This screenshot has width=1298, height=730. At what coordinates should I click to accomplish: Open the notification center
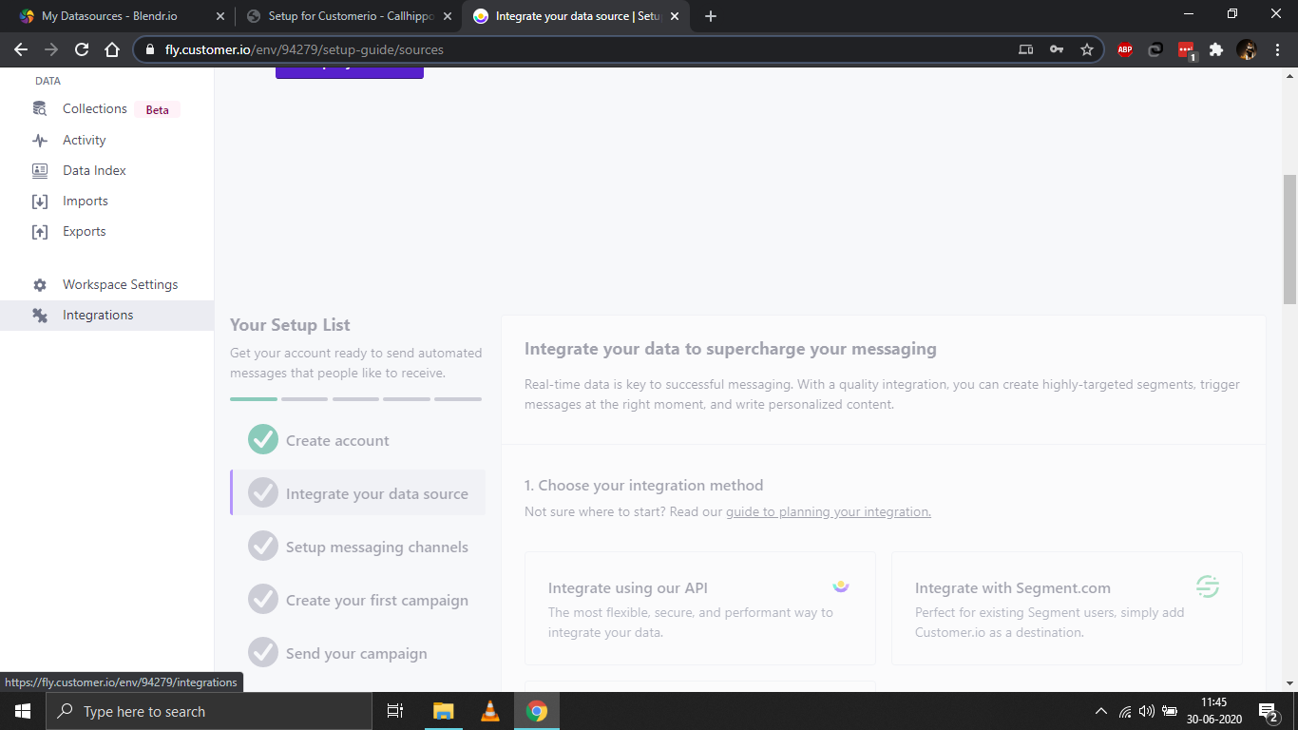pos(1269,711)
